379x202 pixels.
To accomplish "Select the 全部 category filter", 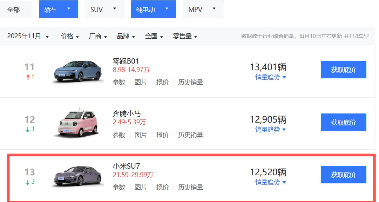I will (14, 9).
